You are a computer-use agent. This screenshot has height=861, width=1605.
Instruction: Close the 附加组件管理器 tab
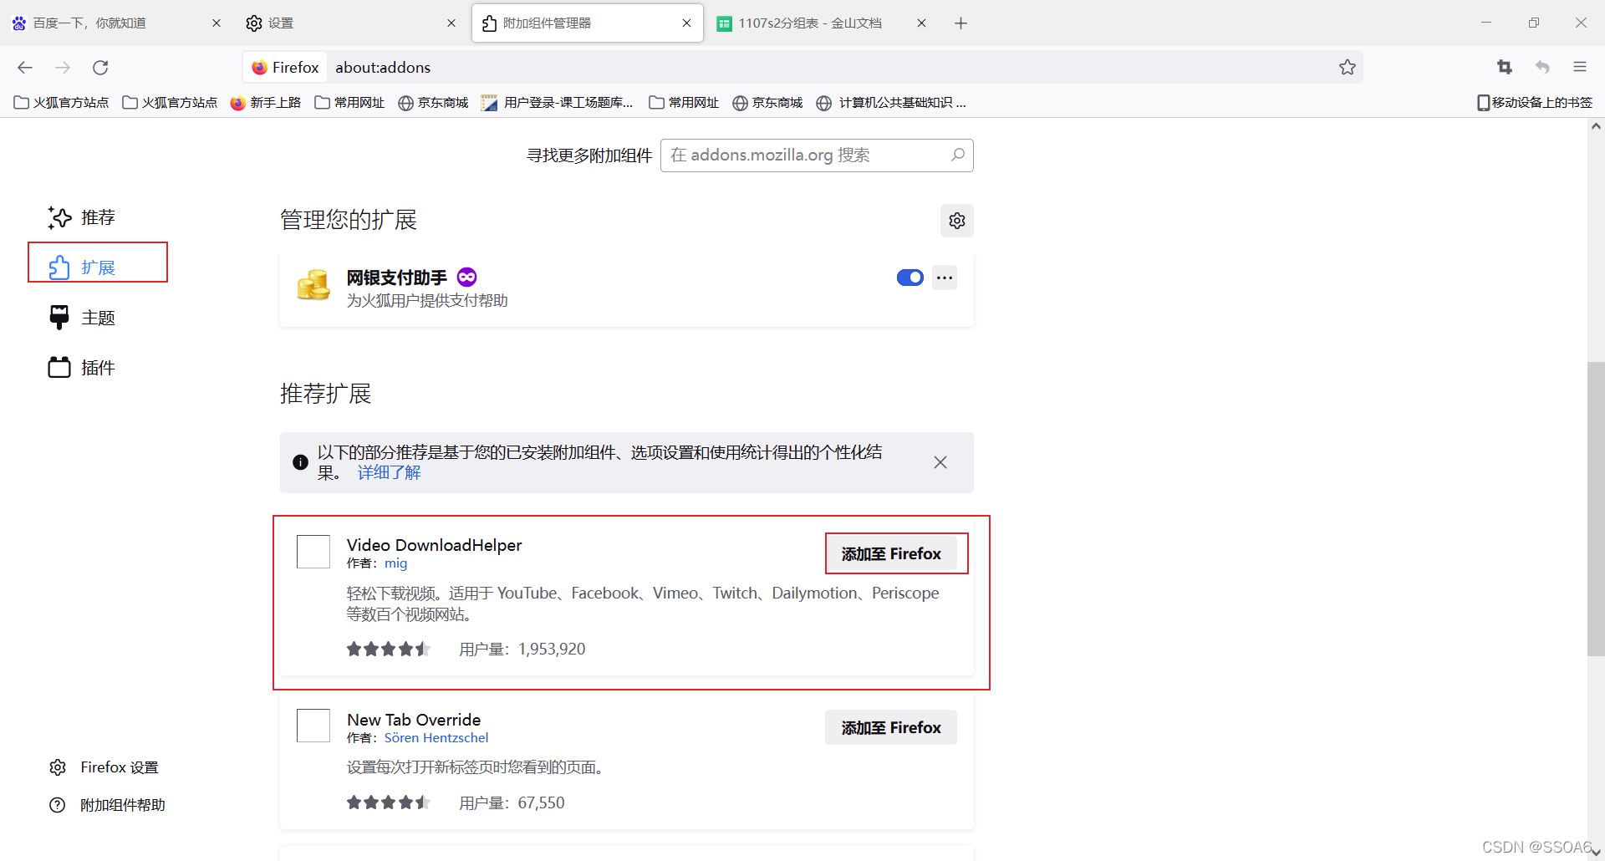686,23
